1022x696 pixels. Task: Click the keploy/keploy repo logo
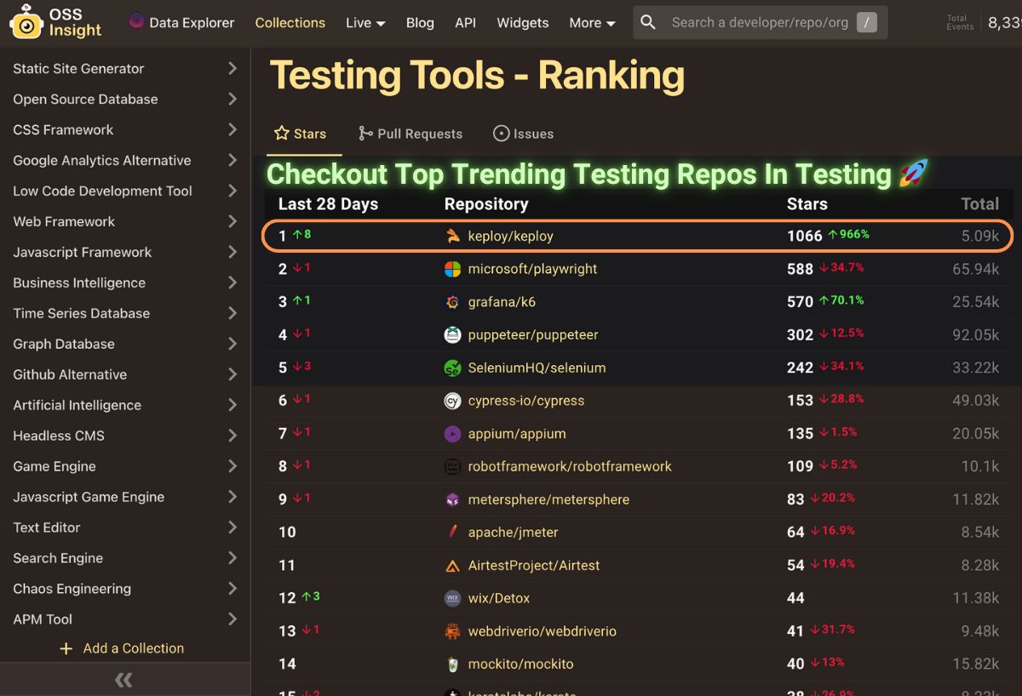coord(453,237)
